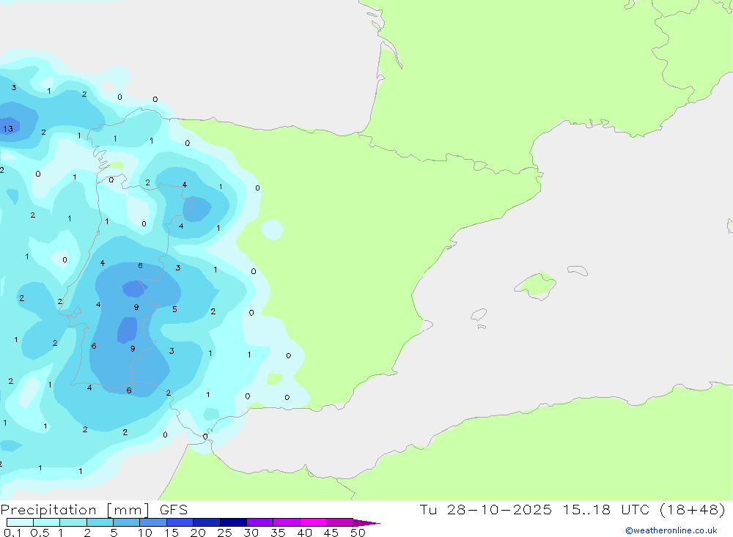The image size is (733, 537).
Task: Click the legend scale label "0.1"
Action: click(x=12, y=533)
